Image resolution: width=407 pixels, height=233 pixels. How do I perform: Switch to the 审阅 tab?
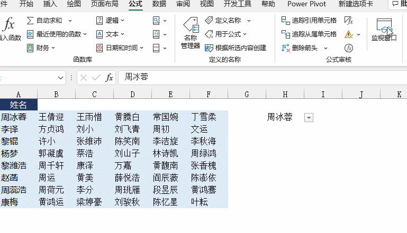(x=183, y=4)
